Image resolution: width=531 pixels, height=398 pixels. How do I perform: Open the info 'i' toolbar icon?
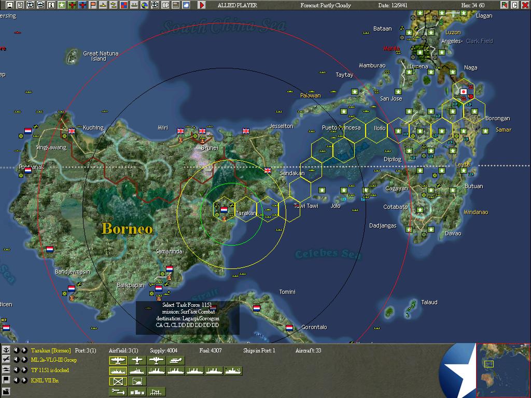pyautogui.click(x=51, y=5)
